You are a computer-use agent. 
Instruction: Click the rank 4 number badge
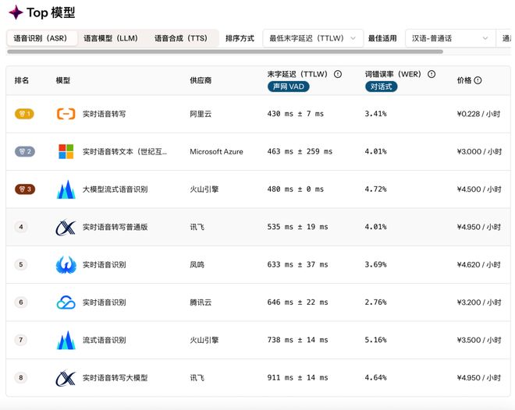click(x=21, y=227)
